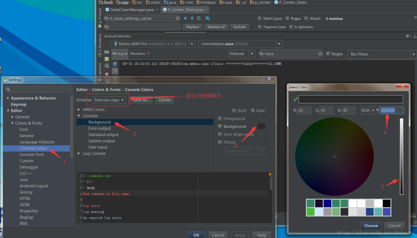
Task: Click the app module breadcrumb
Action: (123, 2)
